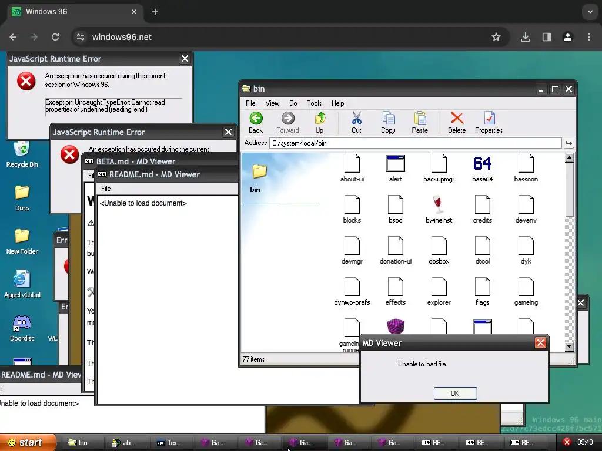Close top JavaScript Runtime Error window

pyautogui.click(x=185, y=59)
